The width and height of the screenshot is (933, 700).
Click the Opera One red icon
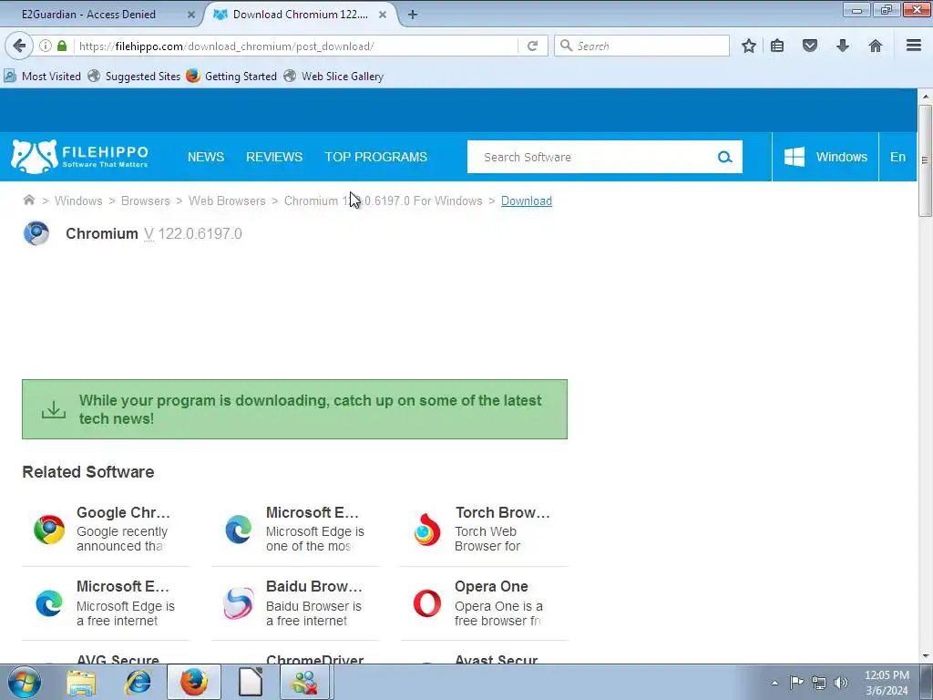coord(427,603)
